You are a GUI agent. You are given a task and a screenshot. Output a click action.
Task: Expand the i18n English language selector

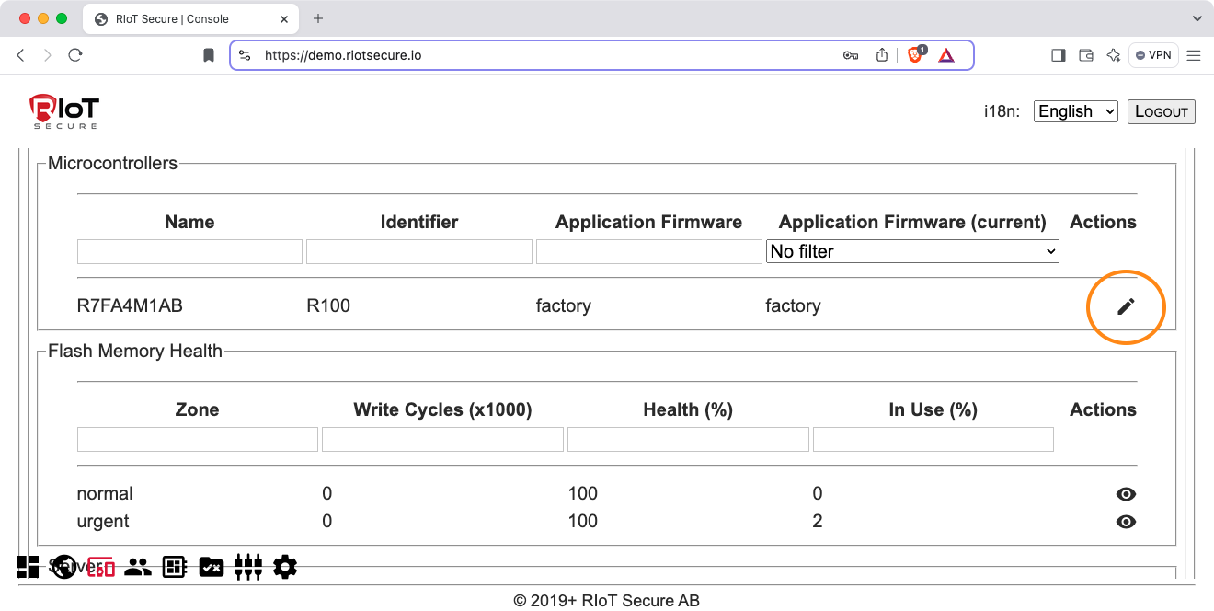[x=1075, y=111]
